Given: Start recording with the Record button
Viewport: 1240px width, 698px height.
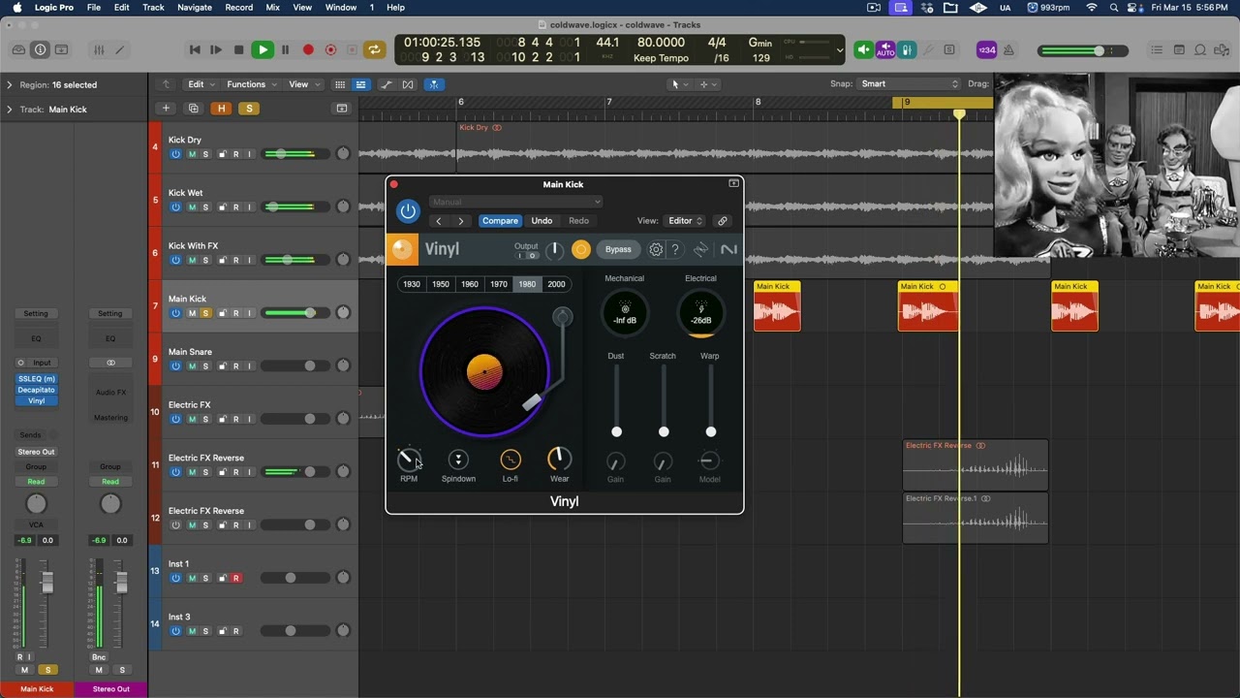Looking at the screenshot, I should pos(308,49).
